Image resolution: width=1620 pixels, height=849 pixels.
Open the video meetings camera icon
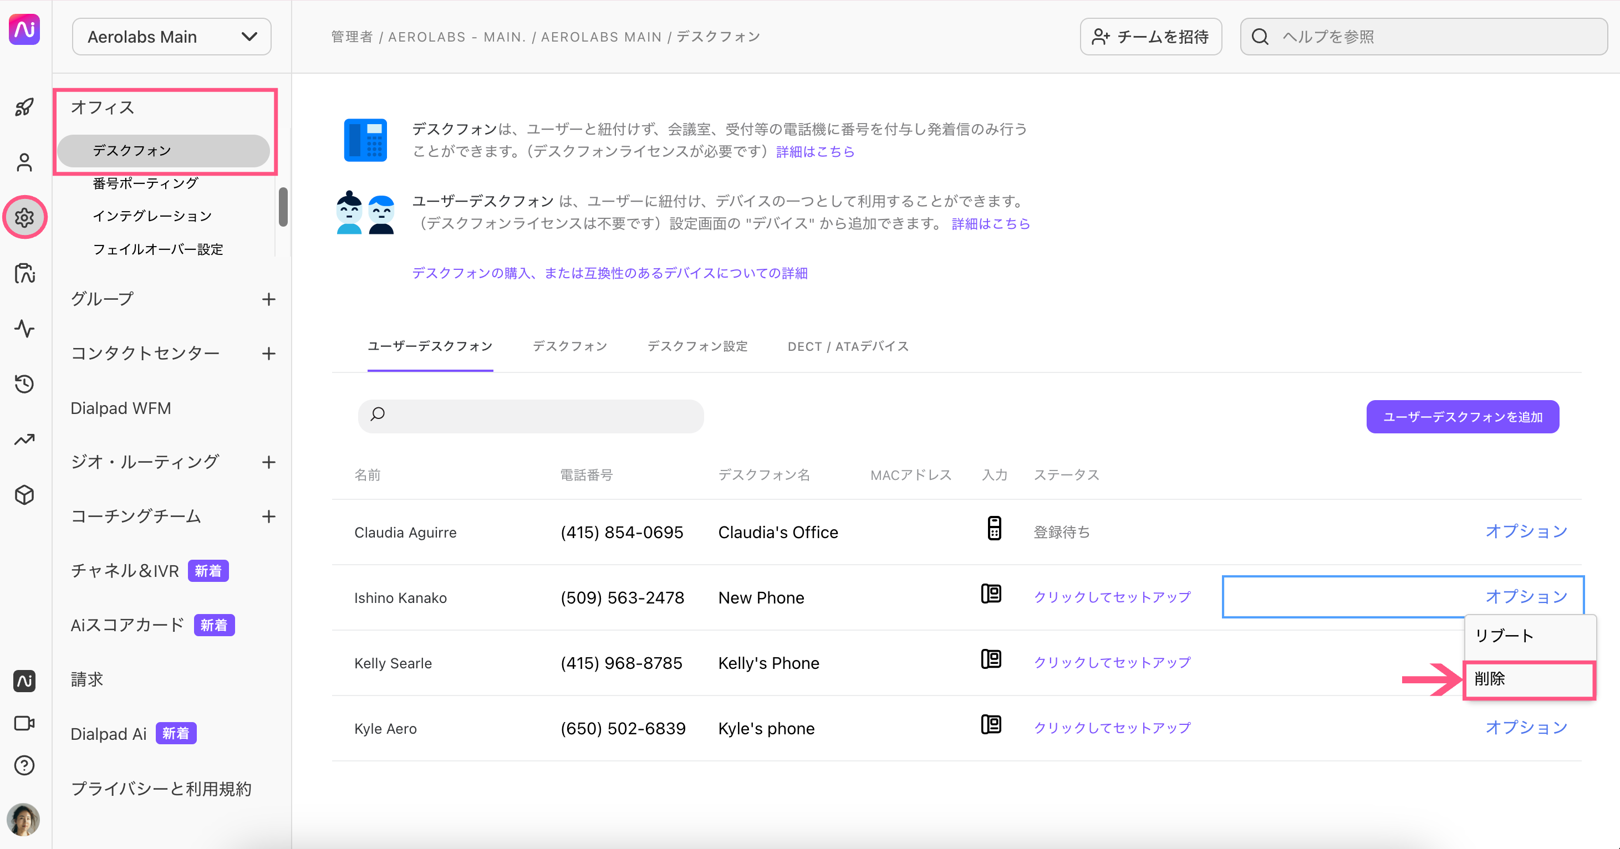point(24,723)
